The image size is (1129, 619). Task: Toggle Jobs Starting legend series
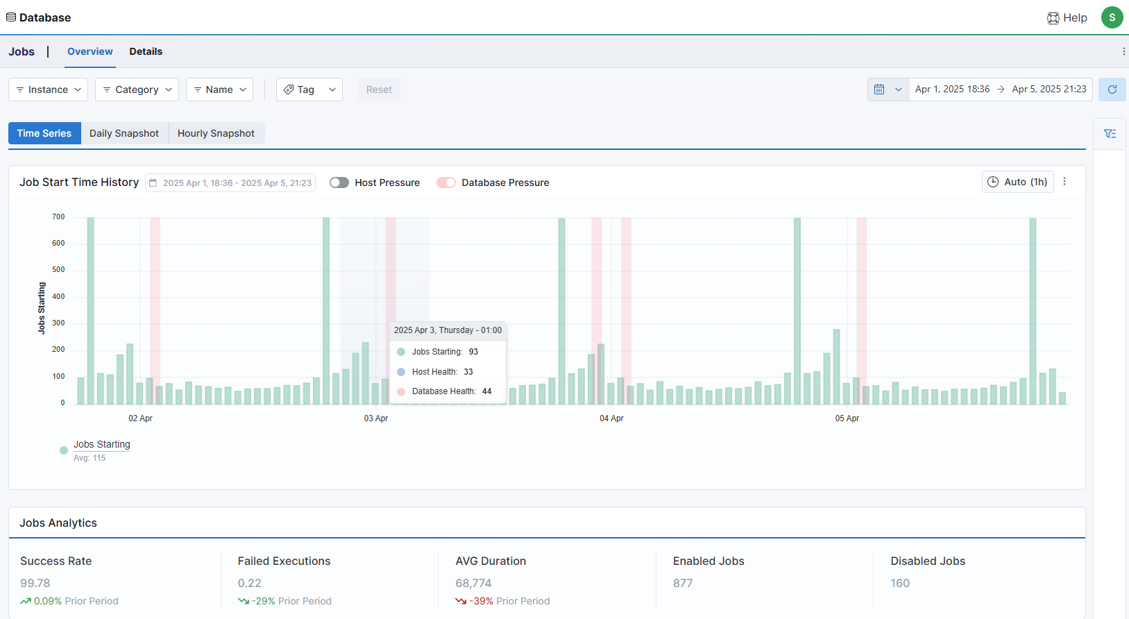(x=101, y=445)
